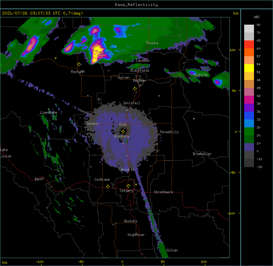Click the 50 tick on horizontal axis
This screenshot has width=273, height=266.
tap(163, 262)
